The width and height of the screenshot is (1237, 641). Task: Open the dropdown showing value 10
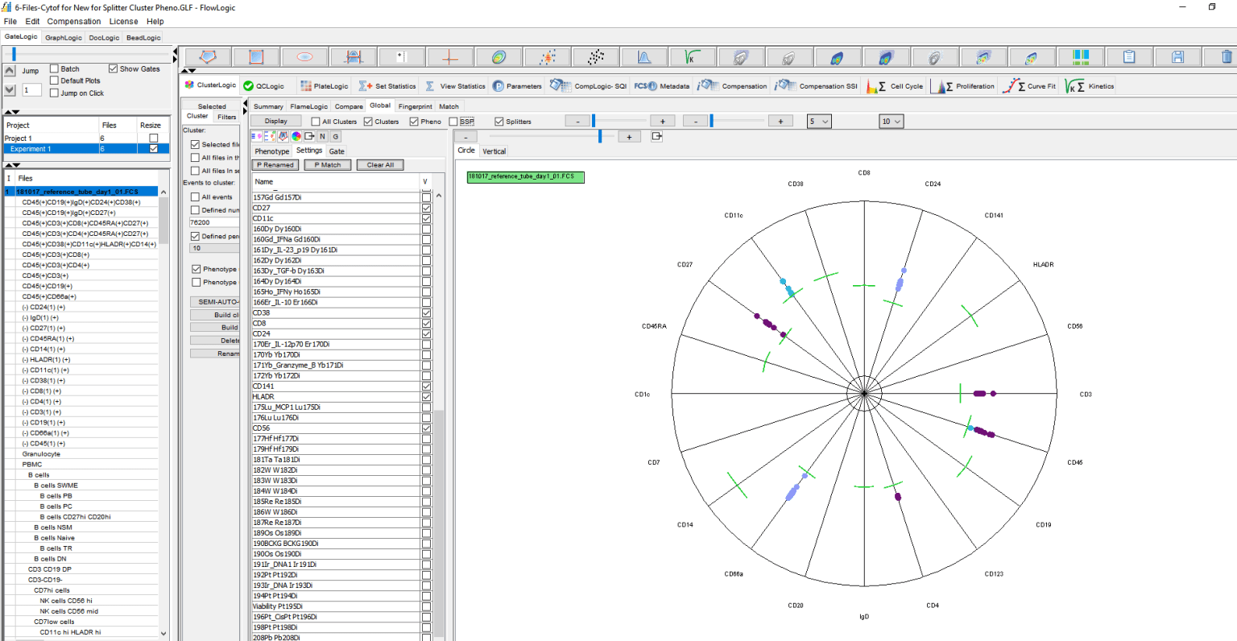pos(891,122)
